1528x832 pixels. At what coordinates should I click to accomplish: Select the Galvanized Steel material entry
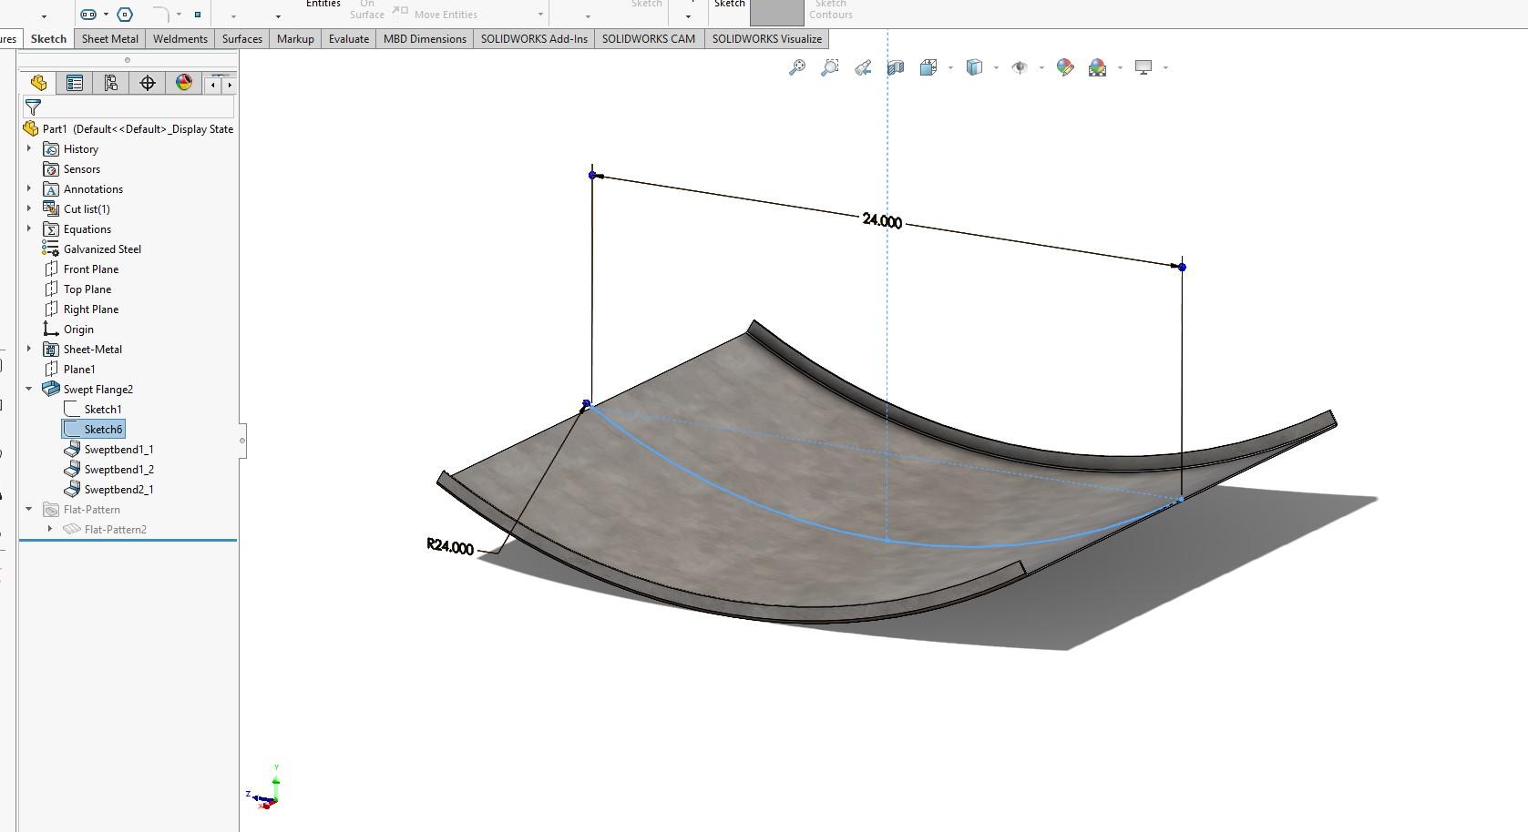(100, 249)
